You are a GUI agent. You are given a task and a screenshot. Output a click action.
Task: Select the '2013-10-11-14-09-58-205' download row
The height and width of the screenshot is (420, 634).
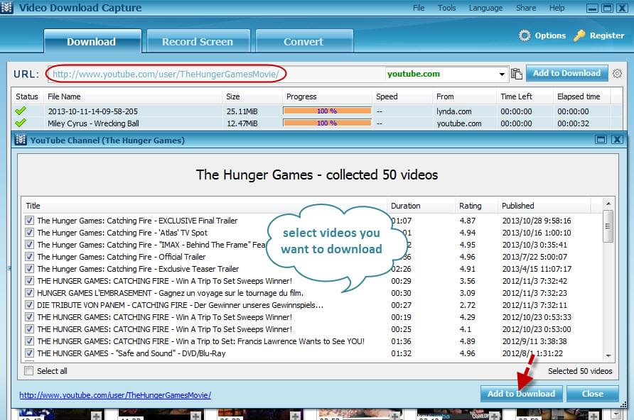[316, 111]
